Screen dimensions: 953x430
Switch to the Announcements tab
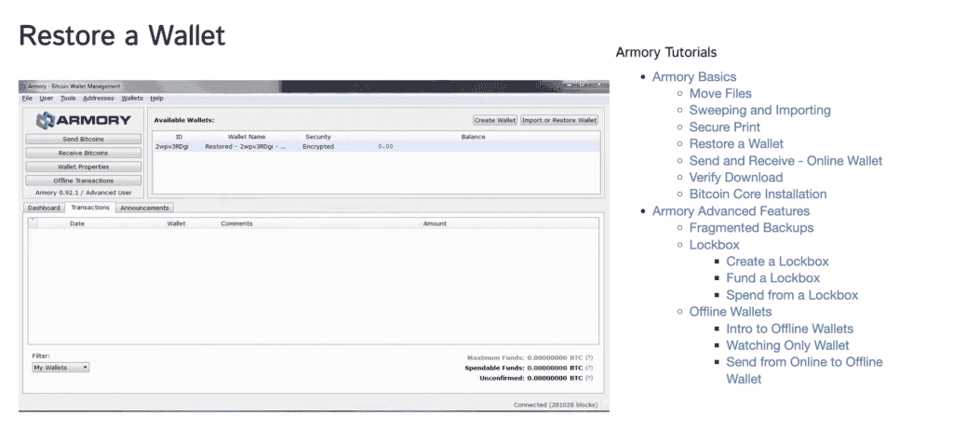(x=144, y=208)
